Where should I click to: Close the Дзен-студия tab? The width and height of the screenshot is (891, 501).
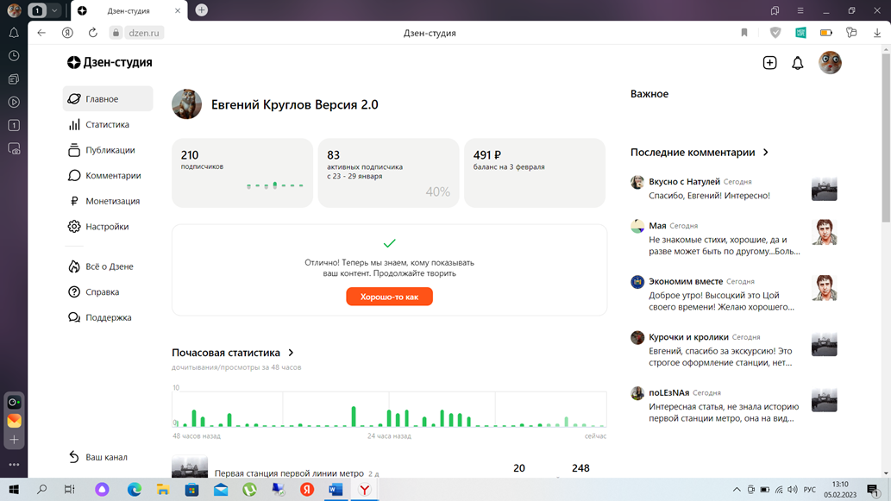[x=178, y=11]
